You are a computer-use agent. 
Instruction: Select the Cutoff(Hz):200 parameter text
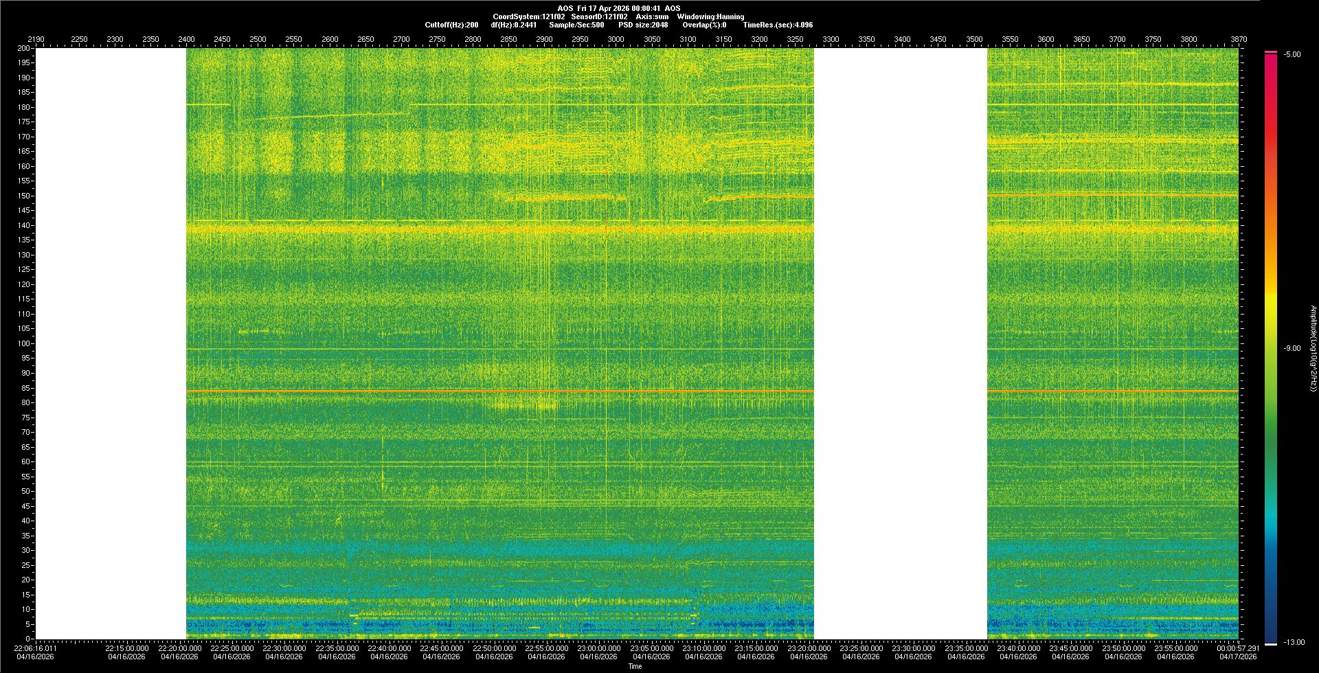tap(451, 25)
